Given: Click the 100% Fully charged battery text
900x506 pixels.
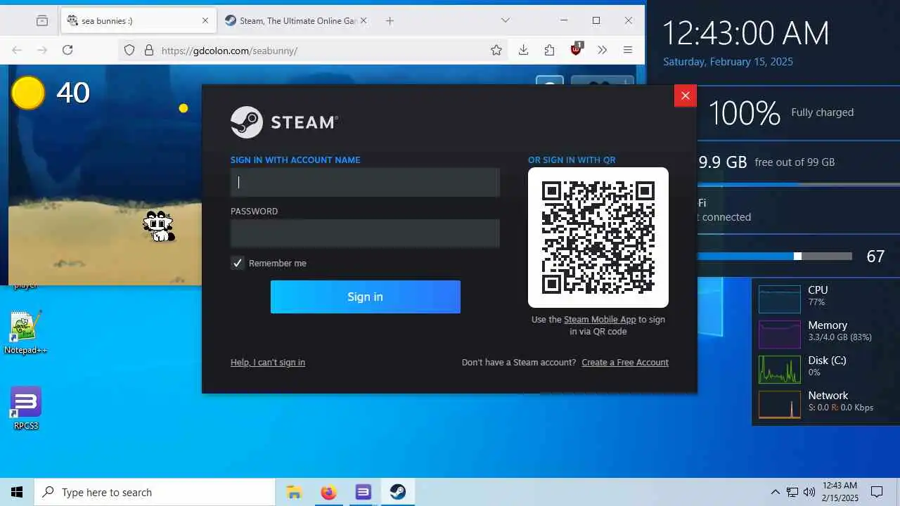Looking at the screenshot, I should point(780,112).
